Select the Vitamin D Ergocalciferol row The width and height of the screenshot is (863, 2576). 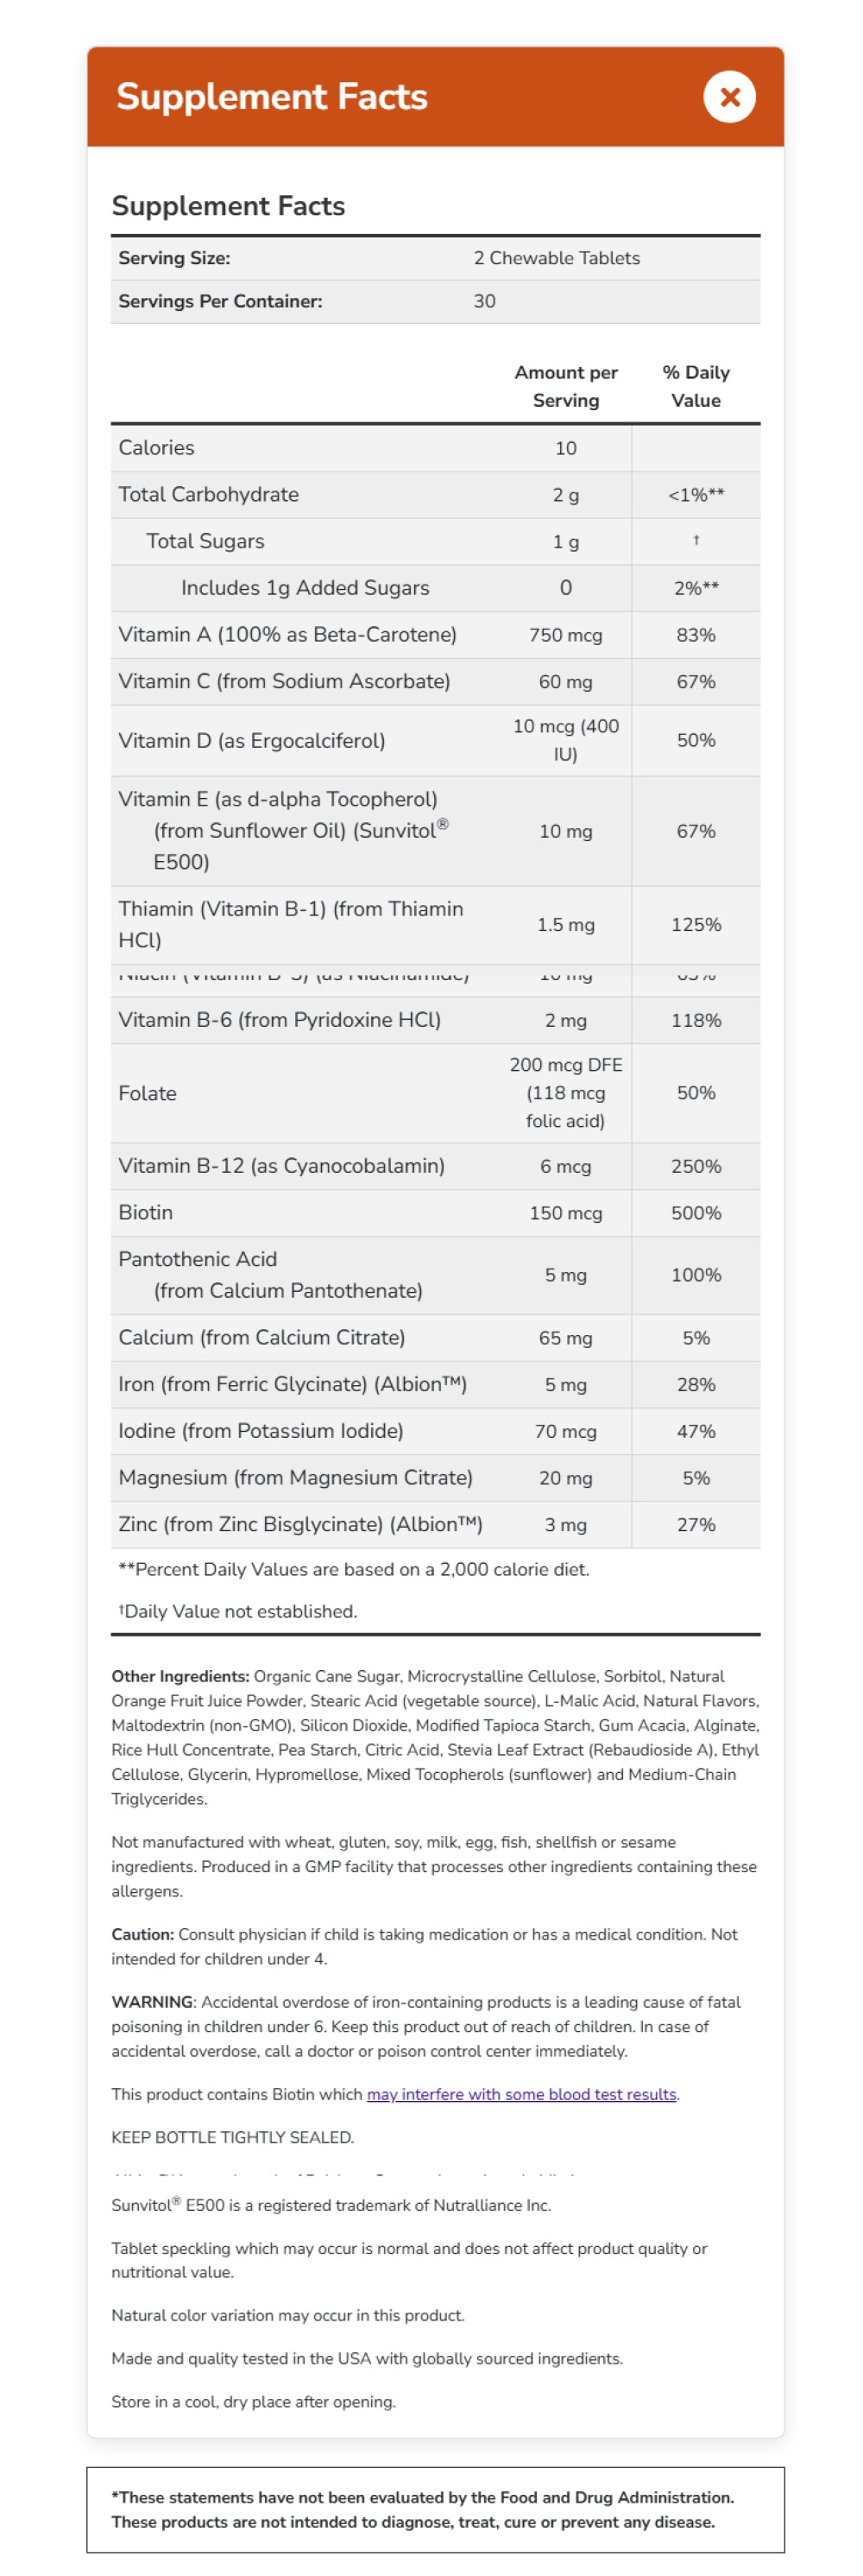pyautogui.click(x=252, y=740)
